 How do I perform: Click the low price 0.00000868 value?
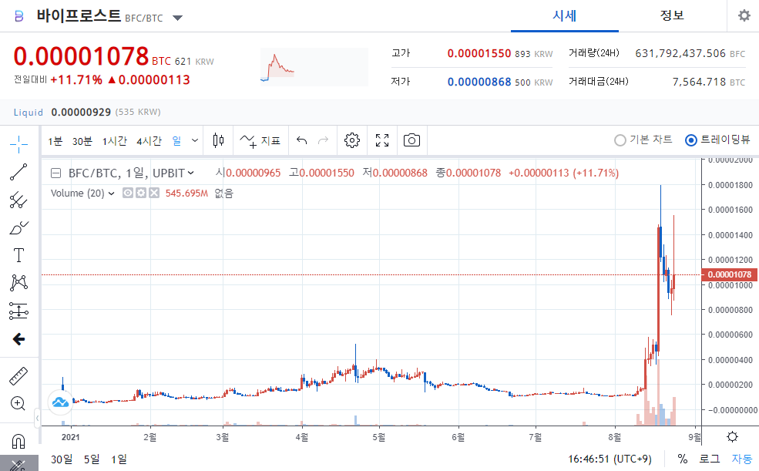tap(479, 82)
